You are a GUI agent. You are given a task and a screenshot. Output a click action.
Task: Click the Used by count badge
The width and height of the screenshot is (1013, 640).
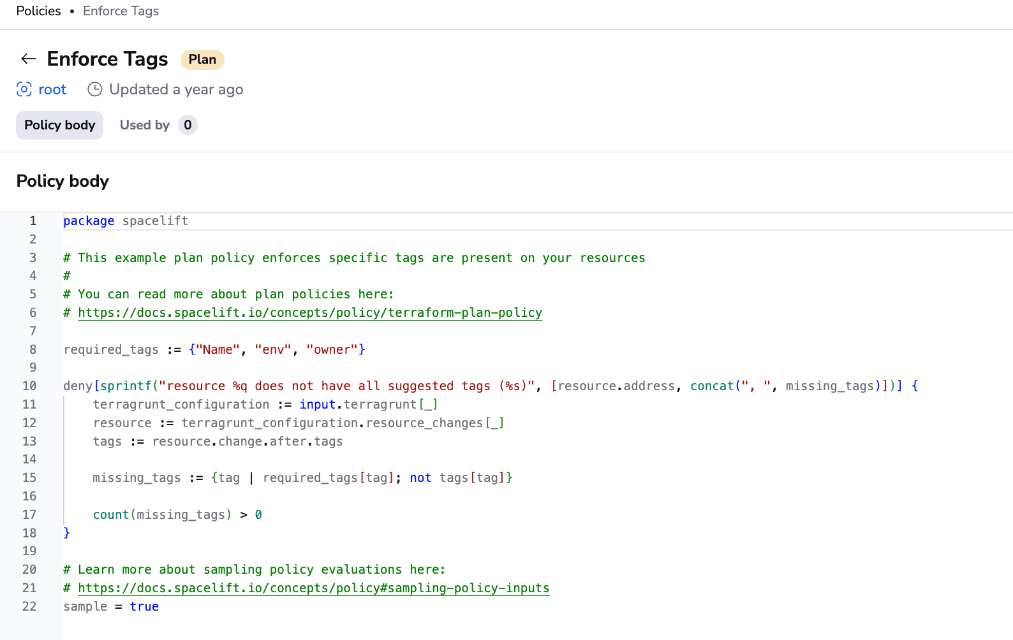click(x=188, y=125)
